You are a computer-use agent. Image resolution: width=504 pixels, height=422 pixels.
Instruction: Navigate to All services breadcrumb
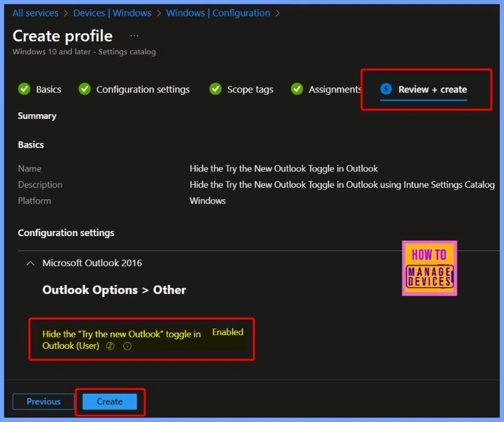coord(36,13)
